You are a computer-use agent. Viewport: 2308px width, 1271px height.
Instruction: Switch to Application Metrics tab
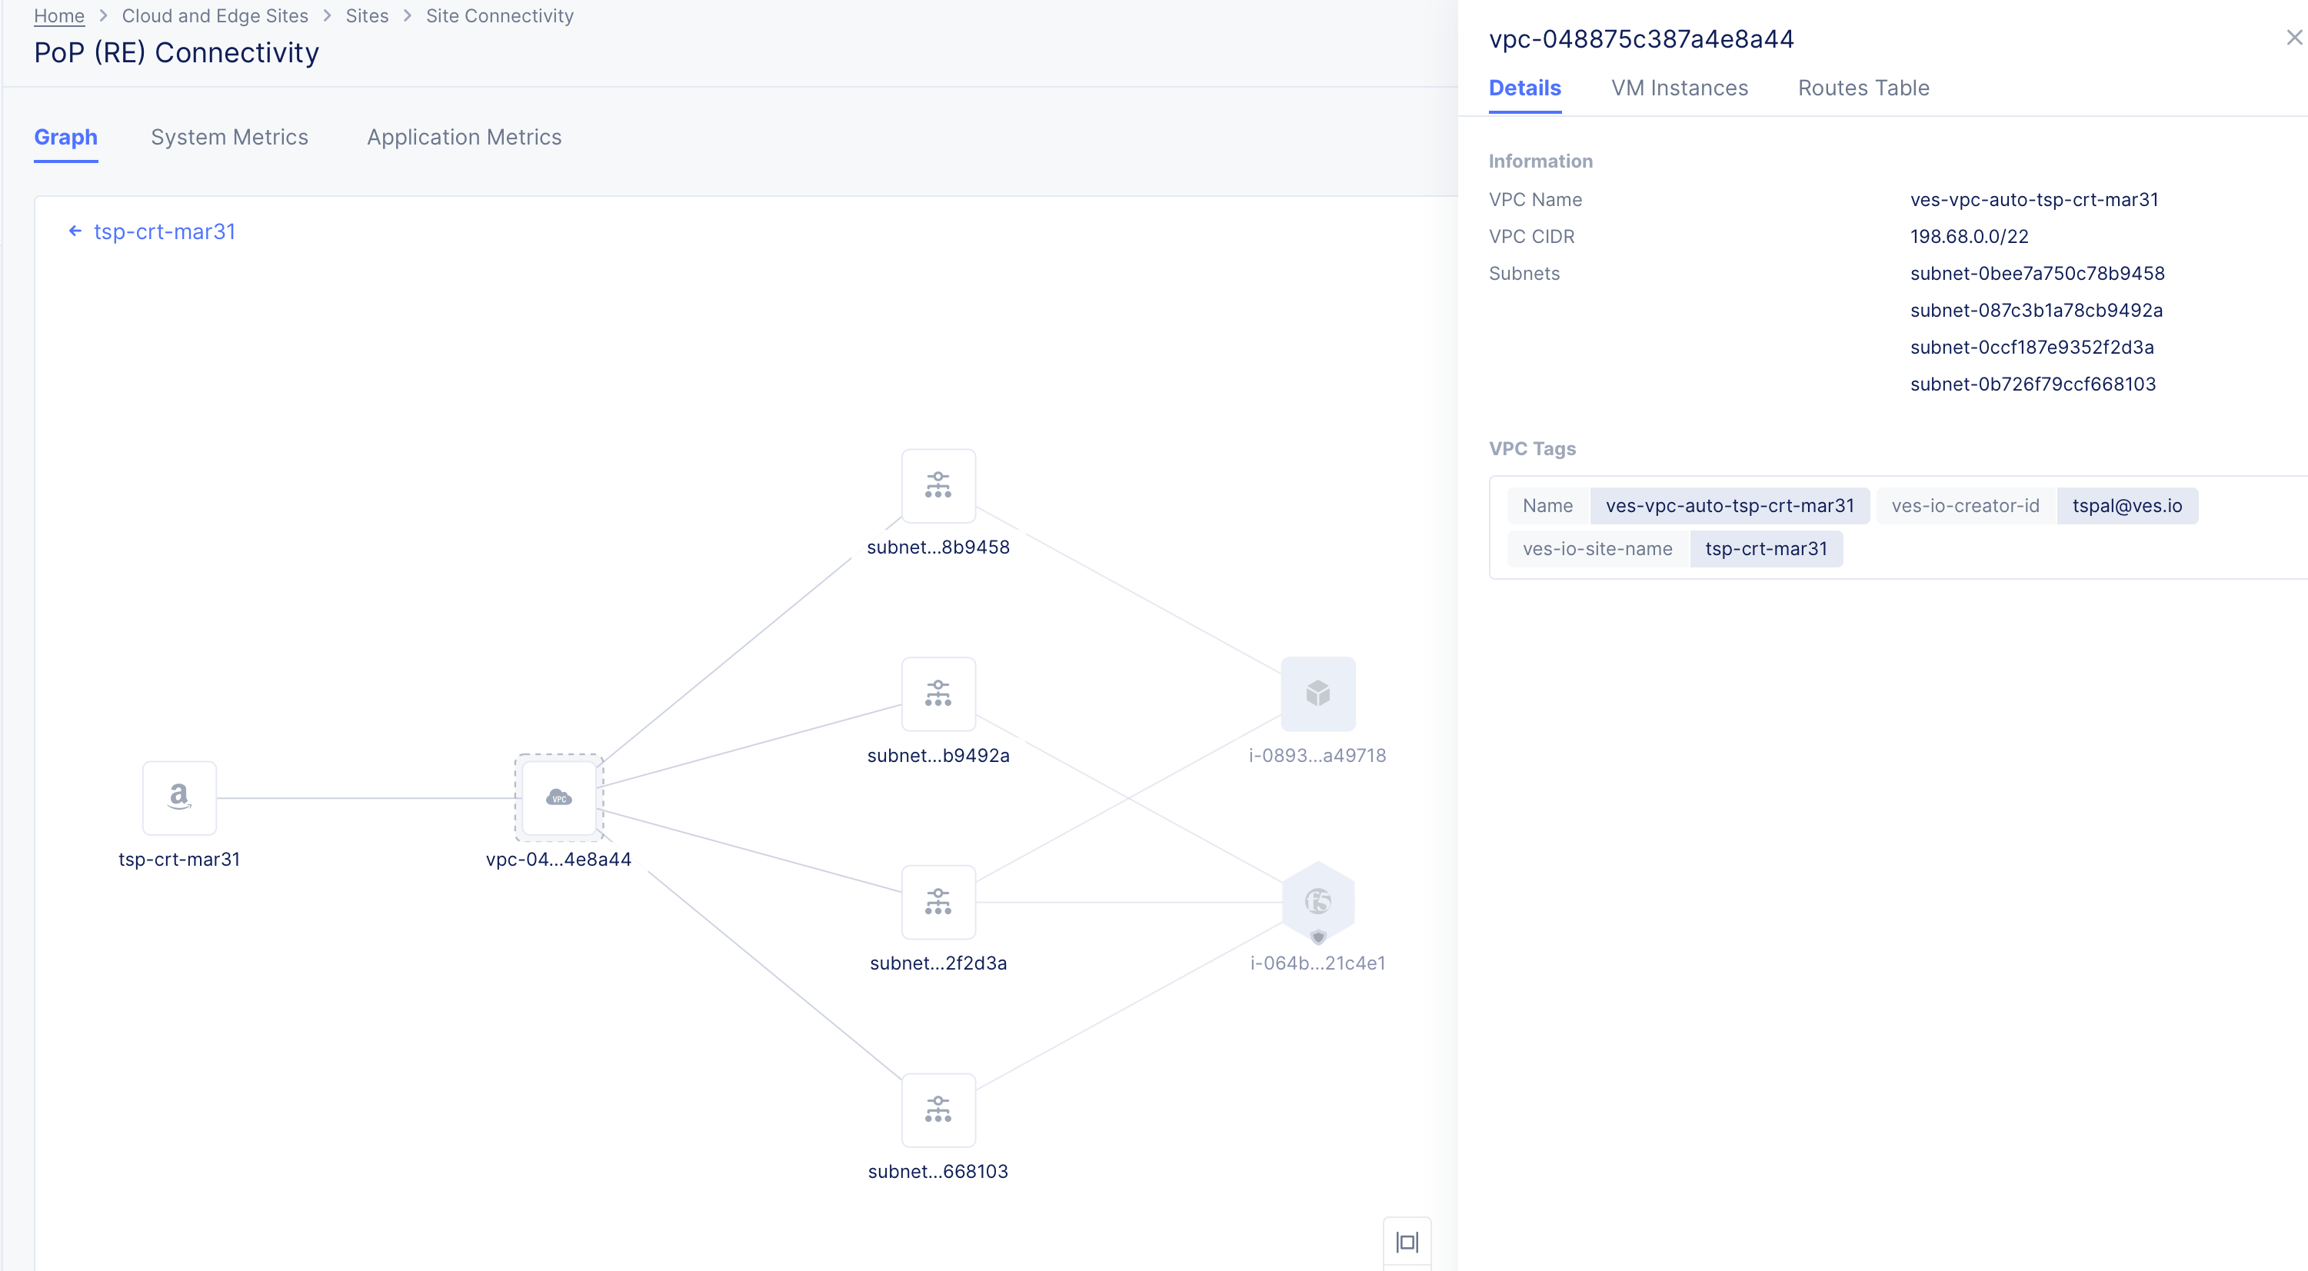tap(464, 137)
